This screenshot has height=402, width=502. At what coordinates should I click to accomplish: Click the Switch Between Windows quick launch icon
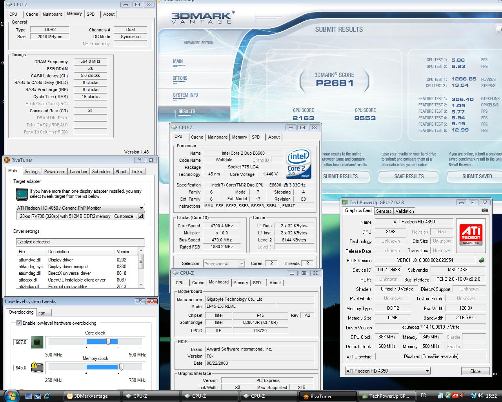click(x=38, y=396)
